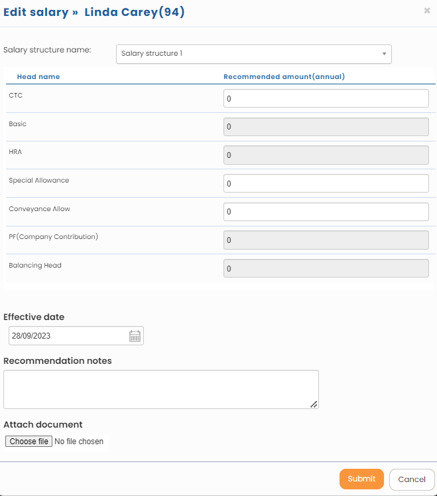Grab the notes textarea resize handle
437x496 pixels.
(314, 404)
